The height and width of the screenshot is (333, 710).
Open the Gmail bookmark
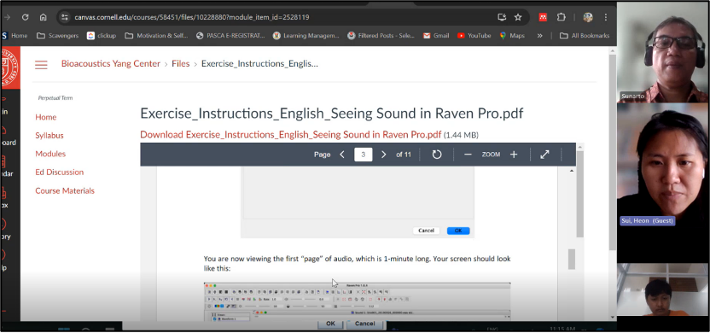[x=436, y=35]
